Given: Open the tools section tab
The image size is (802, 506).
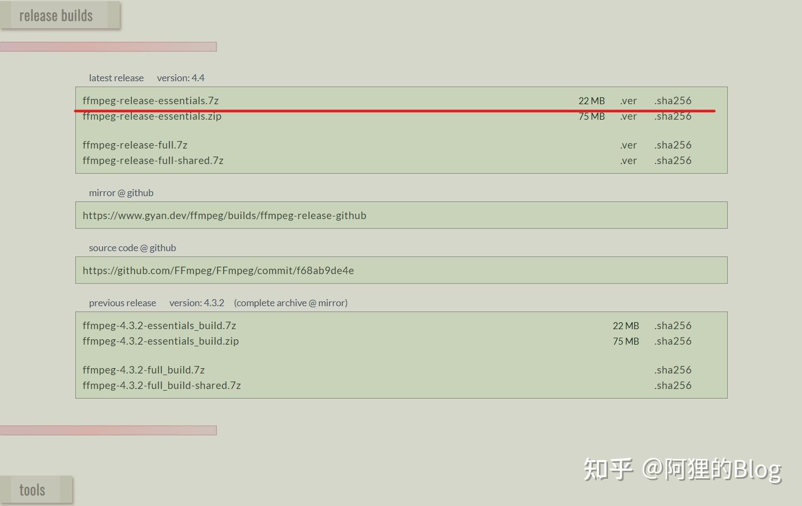Looking at the screenshot, I should (x=36, y=489).
